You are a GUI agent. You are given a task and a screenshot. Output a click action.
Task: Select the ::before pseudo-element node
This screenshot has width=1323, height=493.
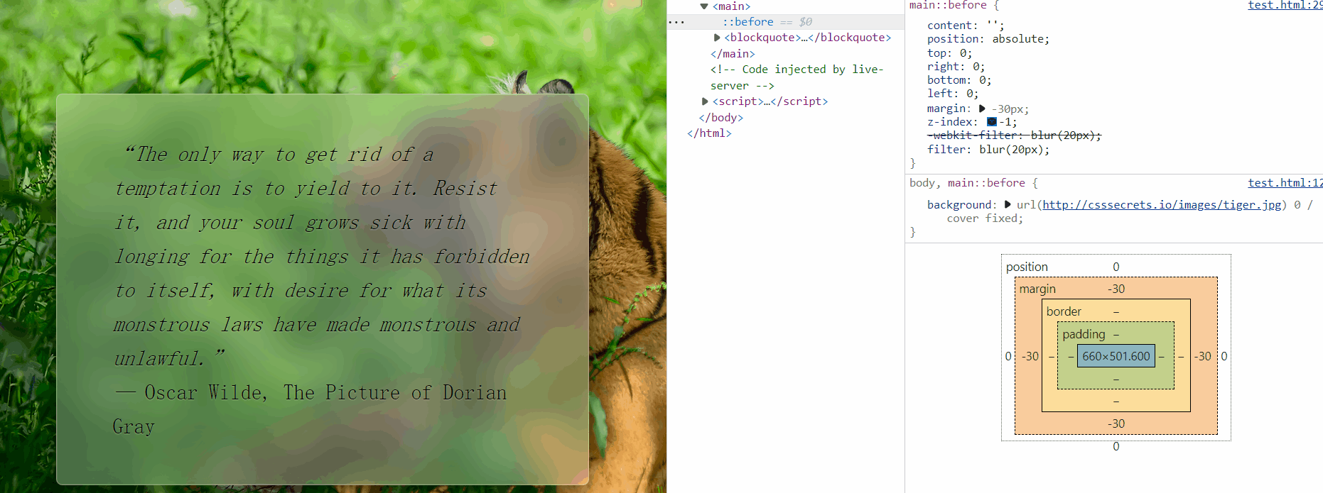point(748,22)
